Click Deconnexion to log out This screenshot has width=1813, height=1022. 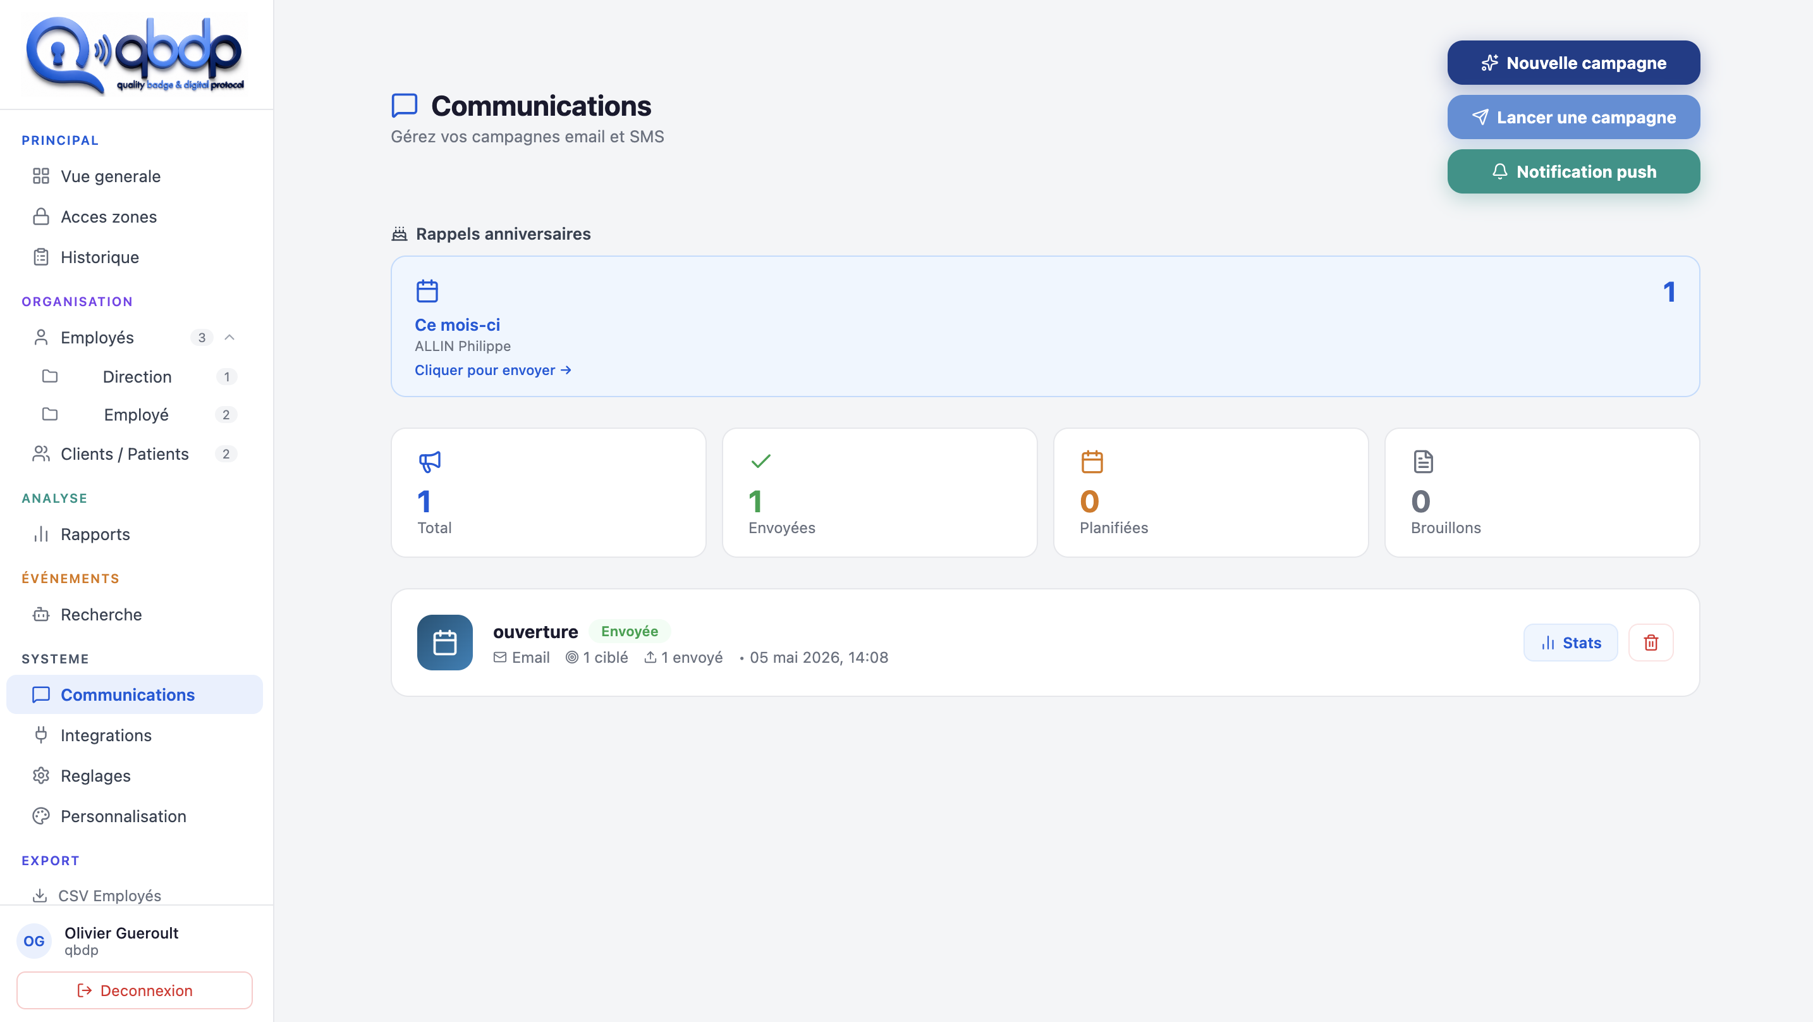(x=135, y=990)
